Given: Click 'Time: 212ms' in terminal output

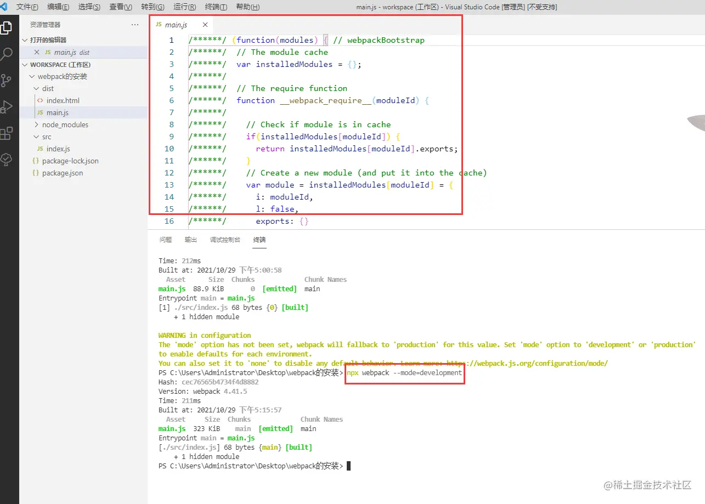Looking at the screenshot, I should coord(180,261).
